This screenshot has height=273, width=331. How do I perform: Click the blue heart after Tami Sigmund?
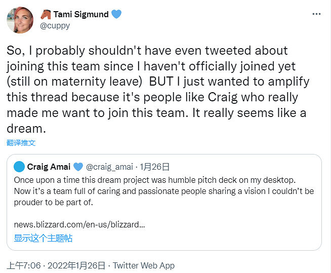coord(116,14)
